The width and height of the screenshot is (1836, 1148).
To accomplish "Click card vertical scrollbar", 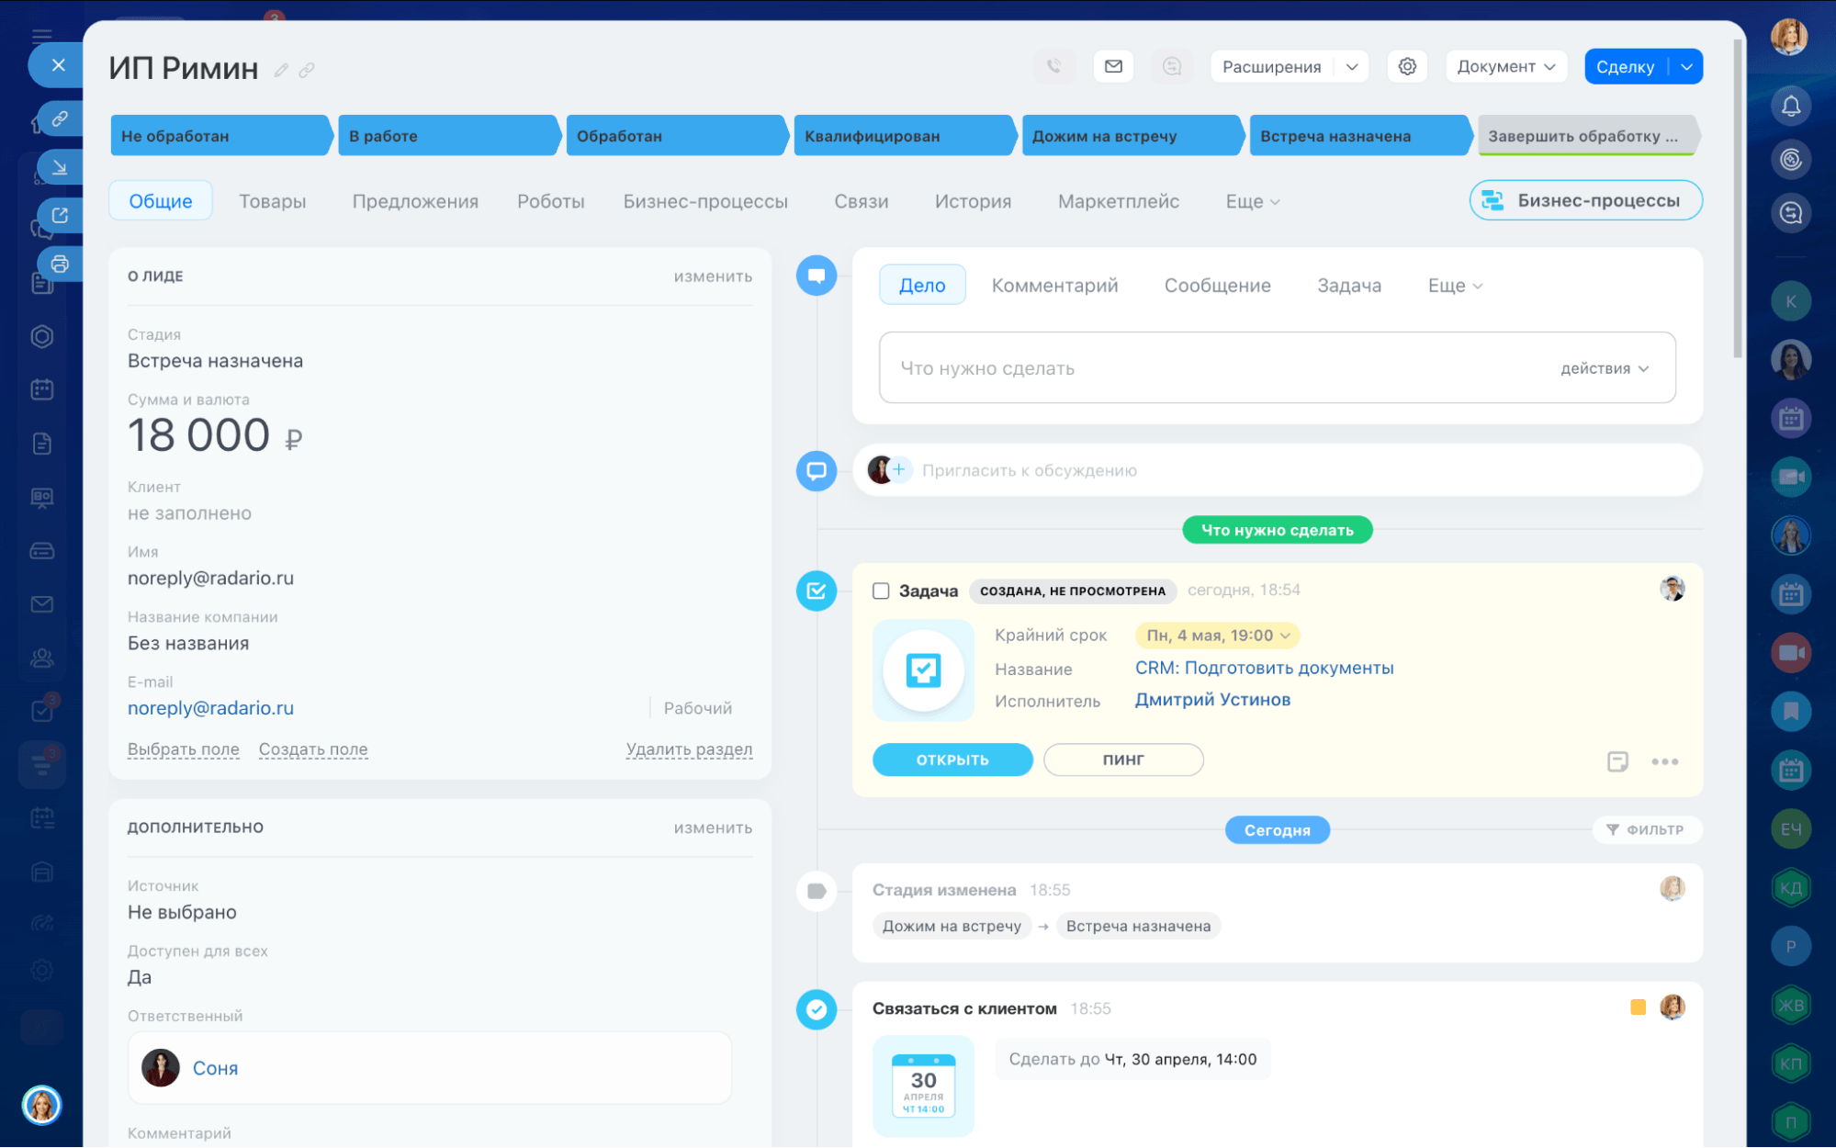I will coord(1737,197).
